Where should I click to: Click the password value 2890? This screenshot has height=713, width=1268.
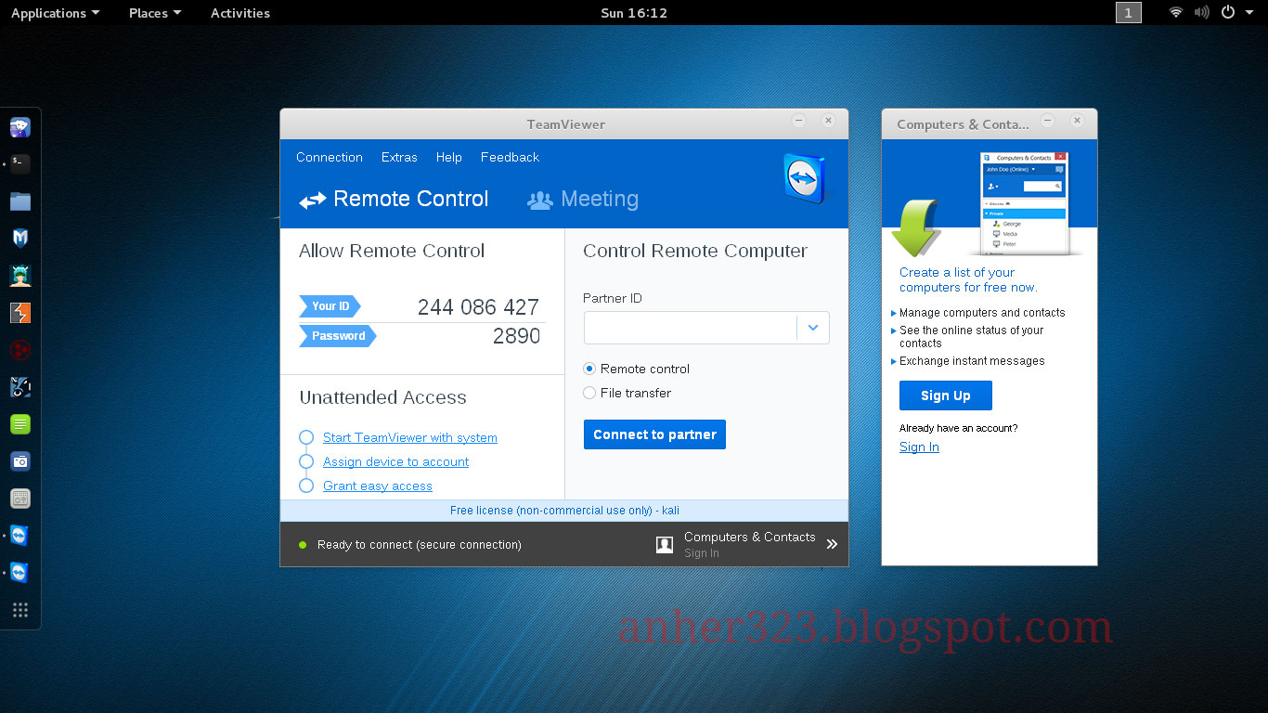516,336
